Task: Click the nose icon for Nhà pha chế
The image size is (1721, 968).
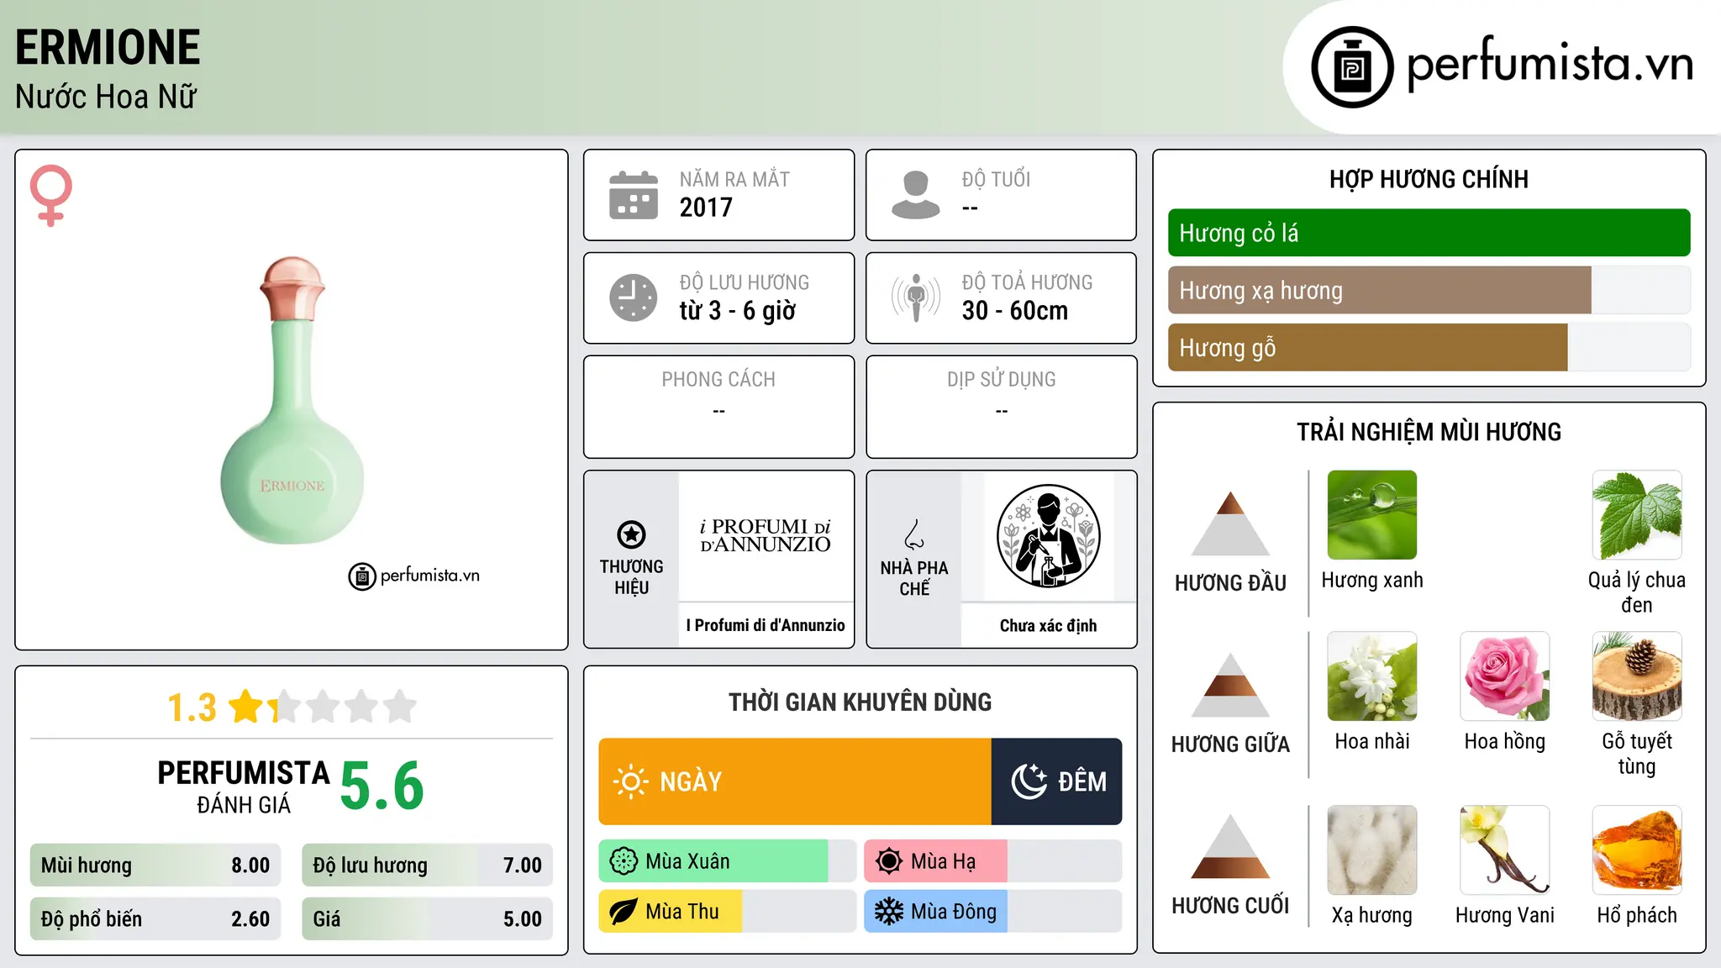Action: [914, 534]
